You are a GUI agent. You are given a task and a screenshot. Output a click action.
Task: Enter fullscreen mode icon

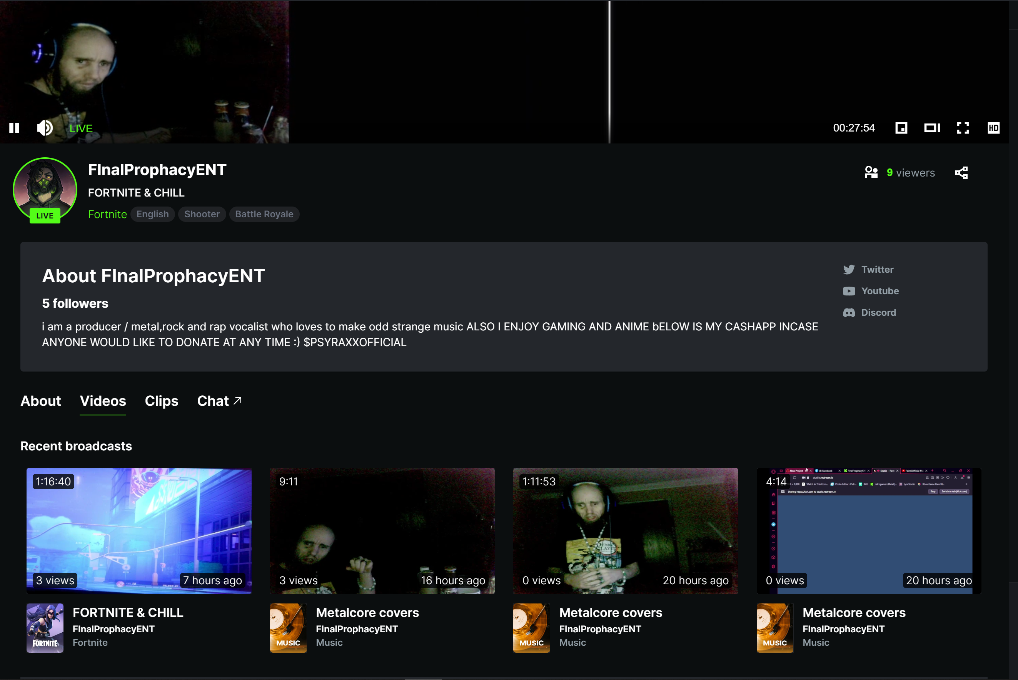point(963,128)
